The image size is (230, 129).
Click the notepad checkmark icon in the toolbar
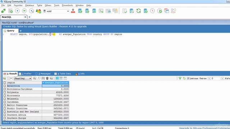click(x=125, y=11)
